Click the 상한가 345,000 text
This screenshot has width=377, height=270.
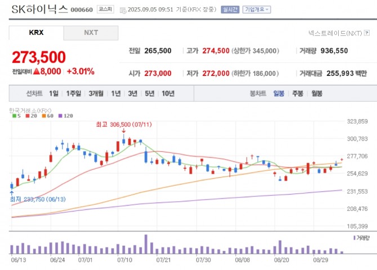(255, 51)
